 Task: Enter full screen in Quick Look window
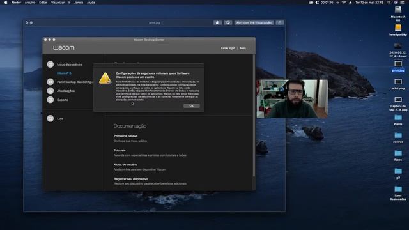coord(31,23)
